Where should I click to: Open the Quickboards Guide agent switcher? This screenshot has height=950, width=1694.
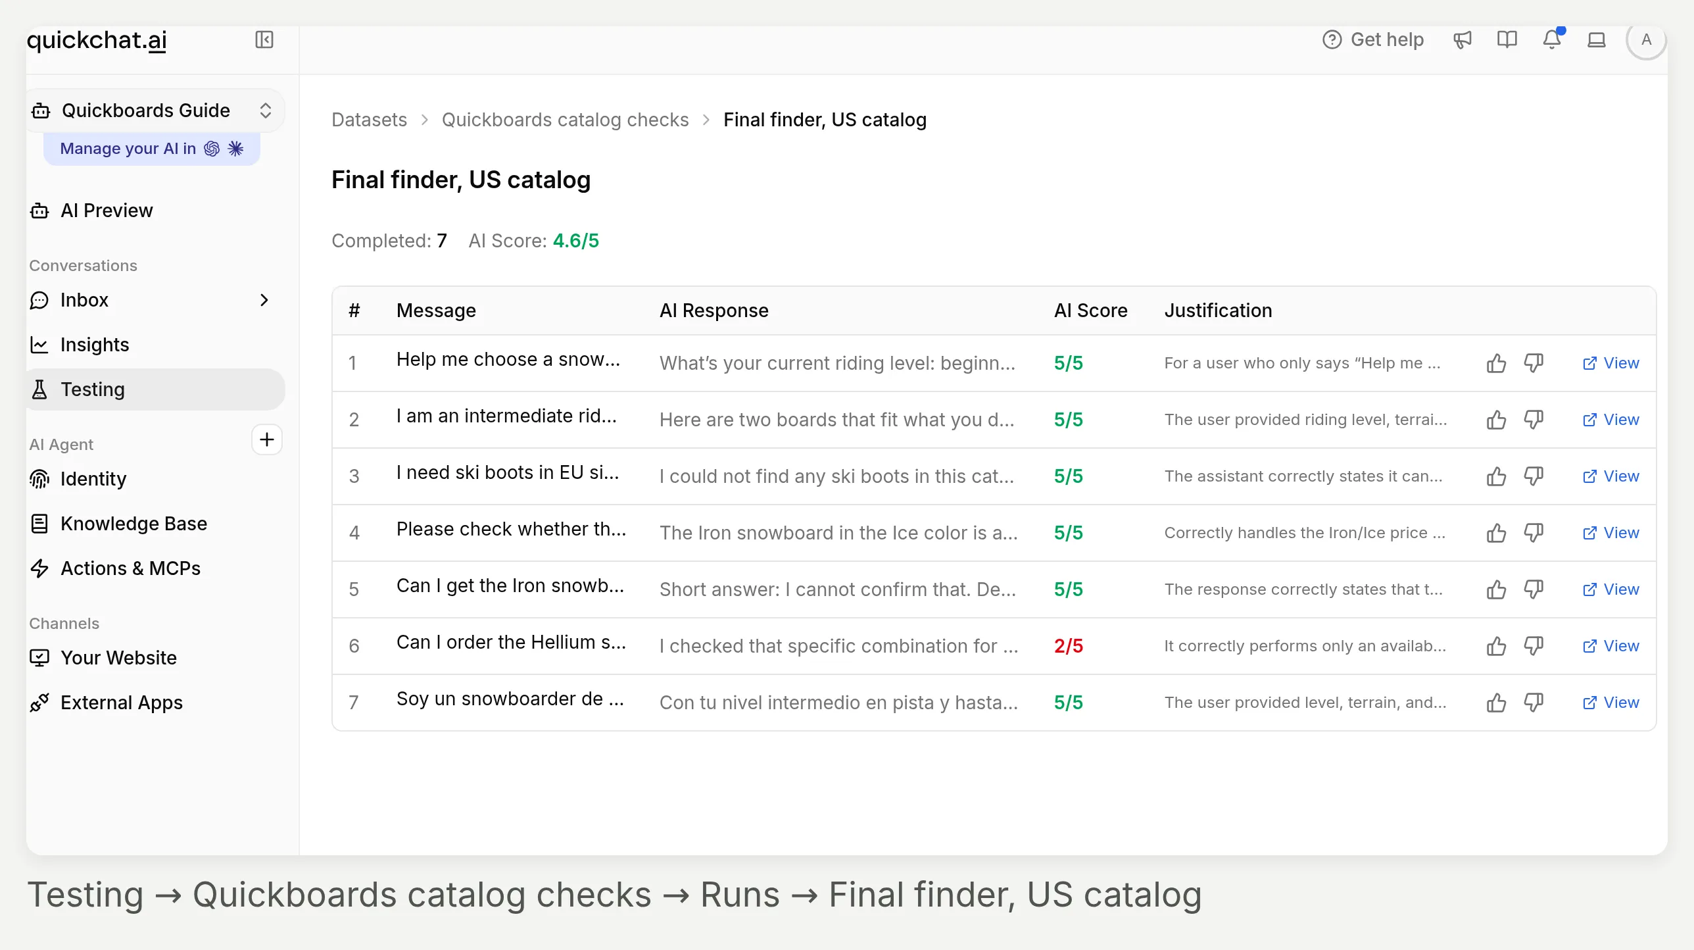[155, 111]
